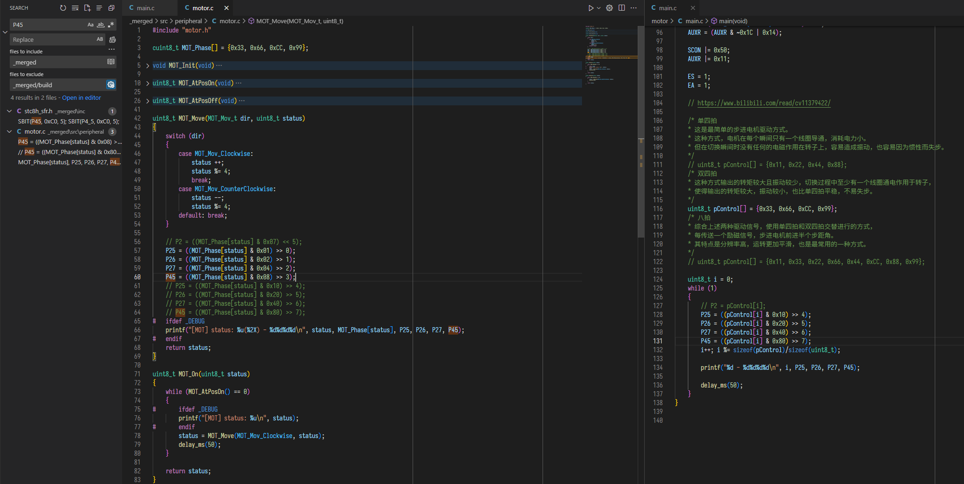Split the editor right icon
The width and height of the screenshot is (964, 484).
621,8
